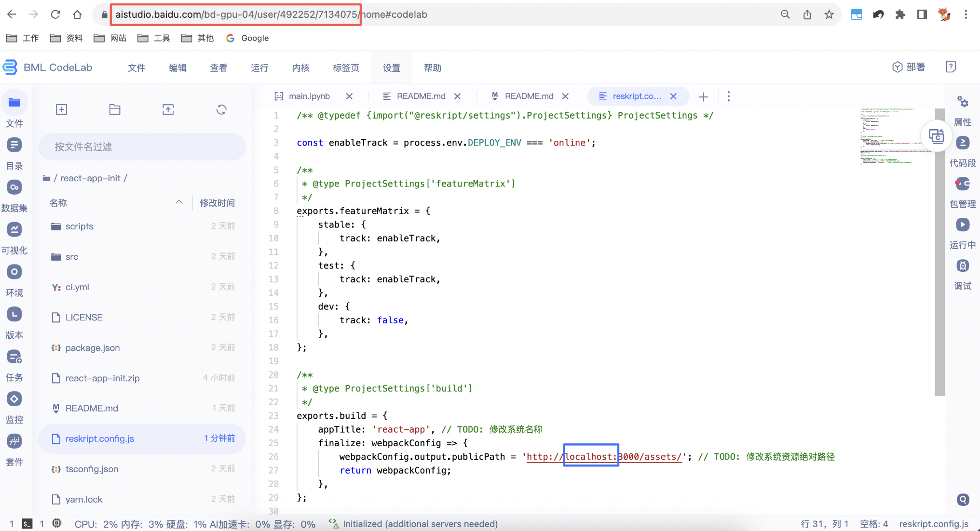Open the 监控 monitoring sidebar icon
The height and width of the screenshot is (531, 980).
pos(14,399)
